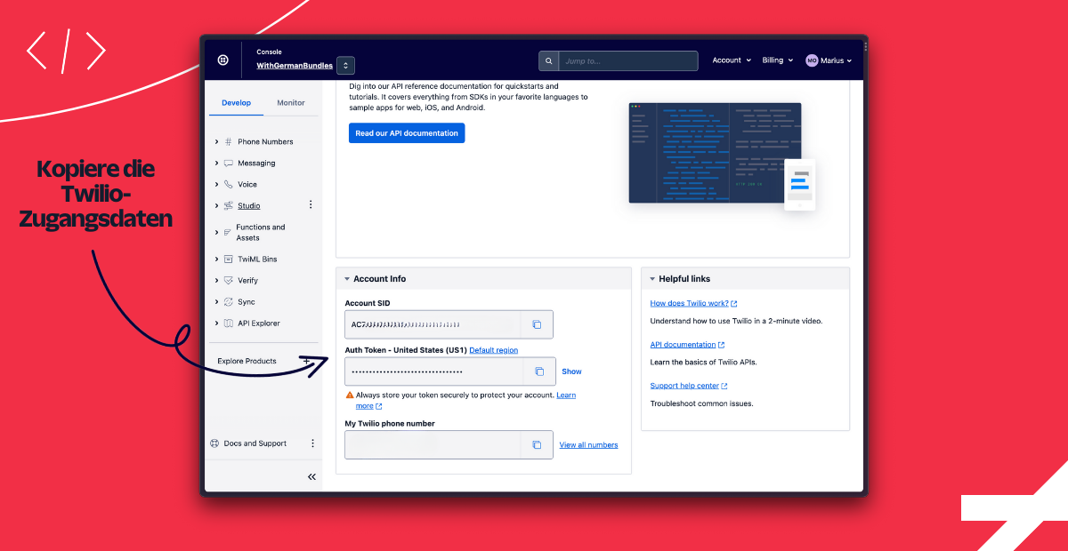Viewport: 1068px width, 551px height.
Task: Expand the Messaging chevron
Action: click(x=216, y=164)
